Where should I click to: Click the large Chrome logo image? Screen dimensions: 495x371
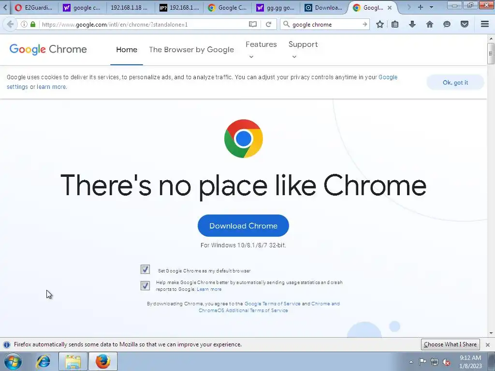pyautogui.click(x=244, y=139)
